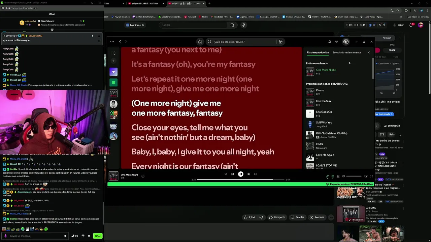
Task: Open green bookmark Your Episodes item
Action: (113, 82)
